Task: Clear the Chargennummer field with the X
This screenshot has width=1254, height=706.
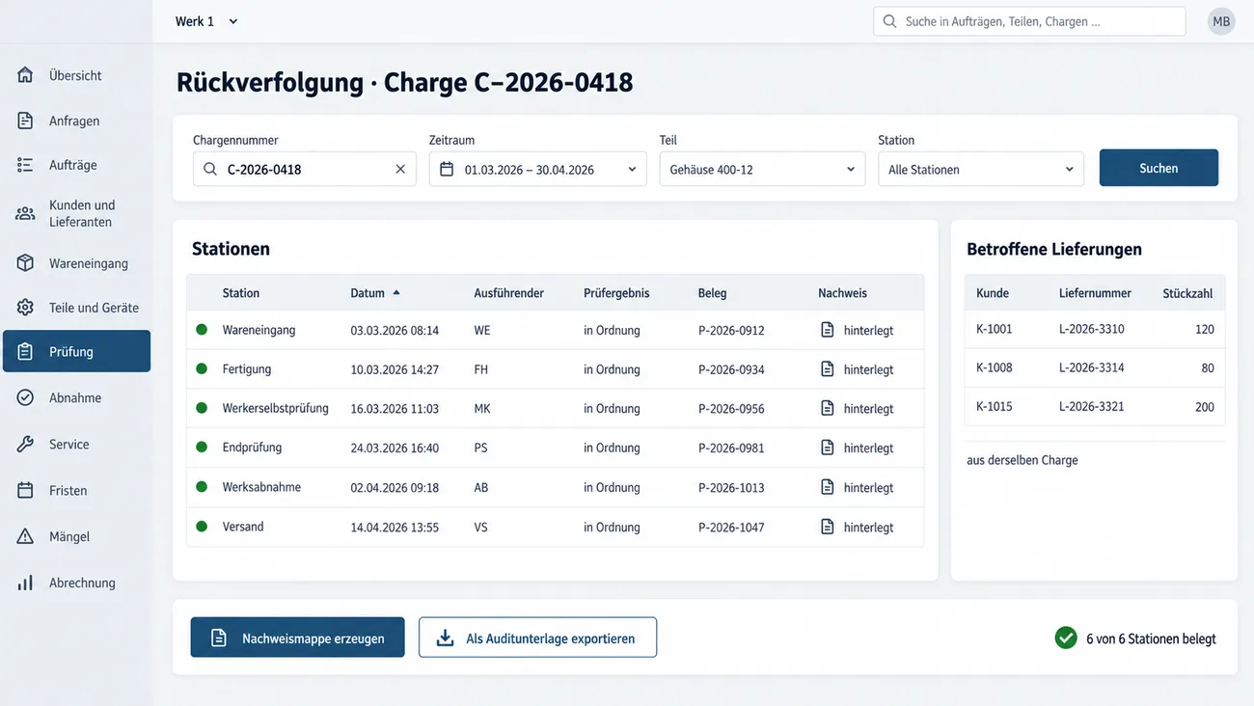Action: click(400, 169)
